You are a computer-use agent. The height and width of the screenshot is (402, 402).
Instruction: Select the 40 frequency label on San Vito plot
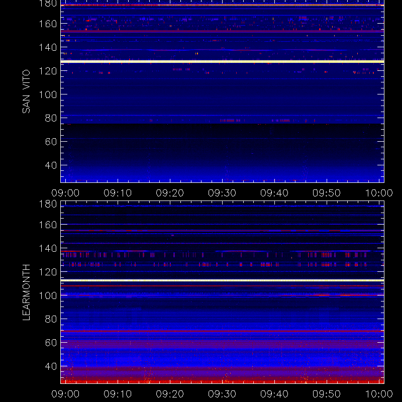point(51,165)
